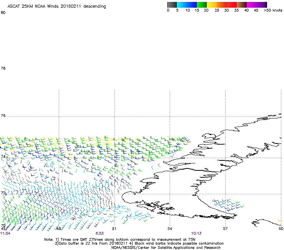
Task: Click the red 30–35 knots legend segment
Action: tap(232, 5)
